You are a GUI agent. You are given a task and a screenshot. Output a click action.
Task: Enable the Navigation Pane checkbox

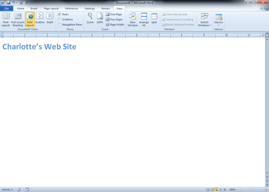point(59,25)
